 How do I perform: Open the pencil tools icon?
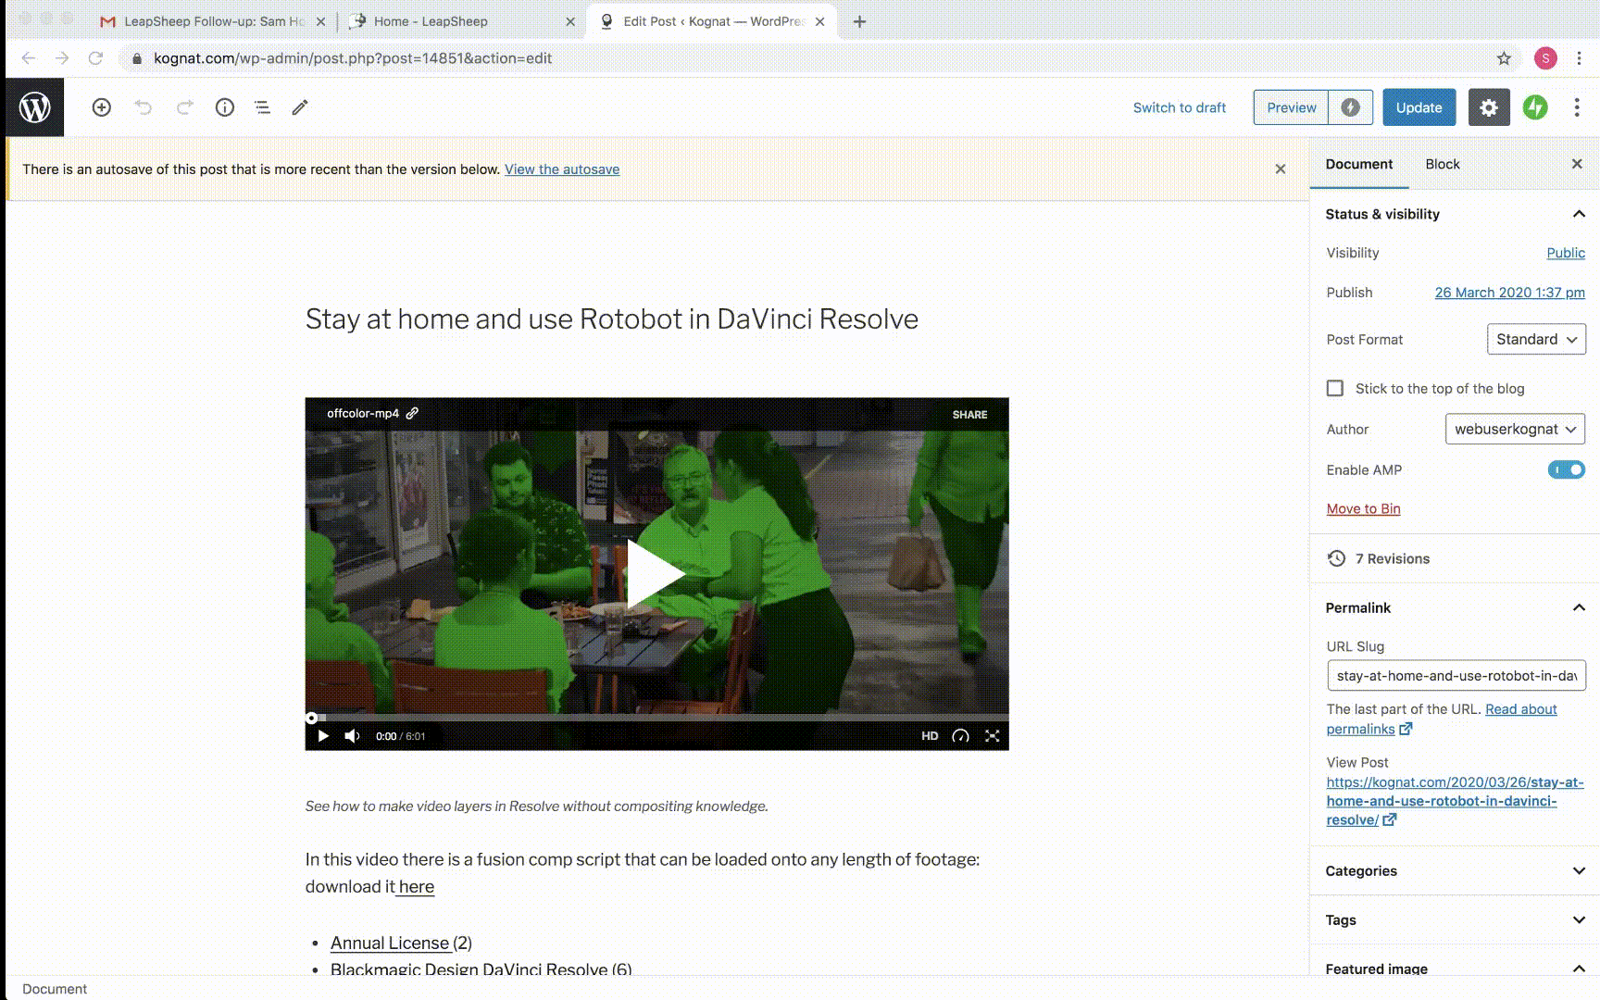coord(299,107)
